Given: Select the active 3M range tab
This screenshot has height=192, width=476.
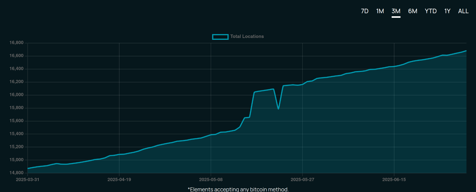Looking at the screenshot, I should coord(396,11).
